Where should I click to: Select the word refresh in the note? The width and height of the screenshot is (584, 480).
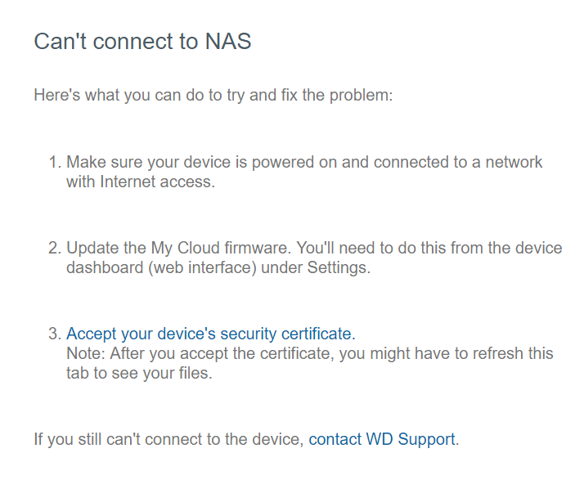click(497, 353)
